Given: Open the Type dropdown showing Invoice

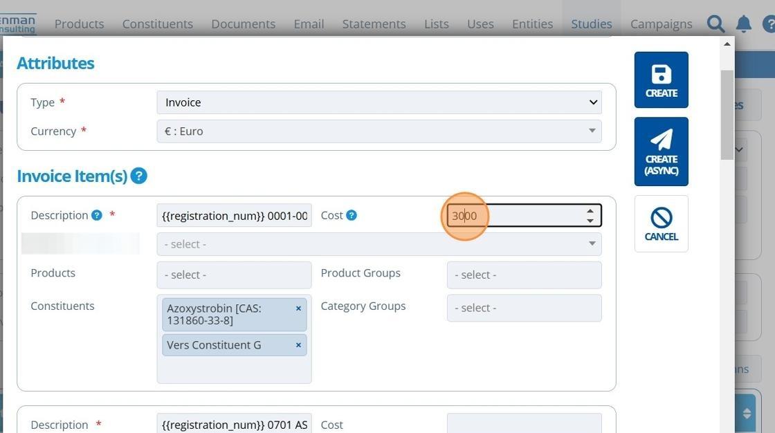Looking at the screenshot, I should [379, 102].
